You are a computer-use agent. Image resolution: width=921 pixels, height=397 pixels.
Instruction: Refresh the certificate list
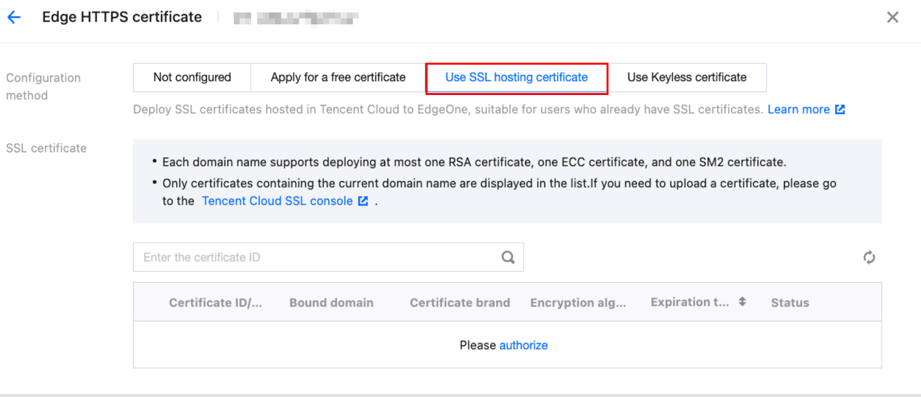click(869, 257)
